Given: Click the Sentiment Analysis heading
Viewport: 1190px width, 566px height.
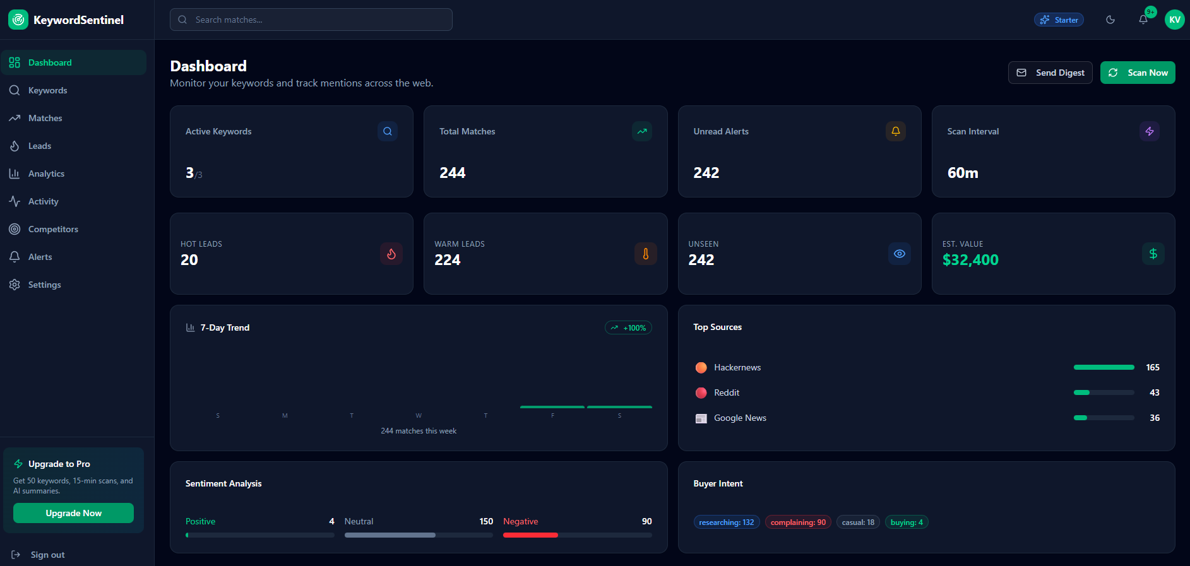Looking at the screenshot, I should coord(223,483).
